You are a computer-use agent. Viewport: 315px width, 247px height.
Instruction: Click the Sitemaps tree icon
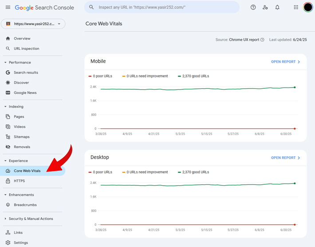coord(8,137)
